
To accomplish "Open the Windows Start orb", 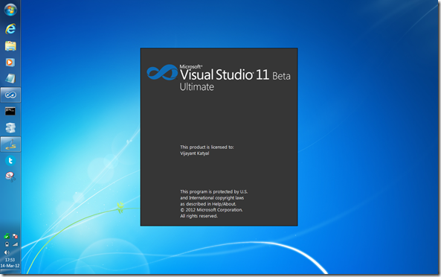I will point(10,10).
